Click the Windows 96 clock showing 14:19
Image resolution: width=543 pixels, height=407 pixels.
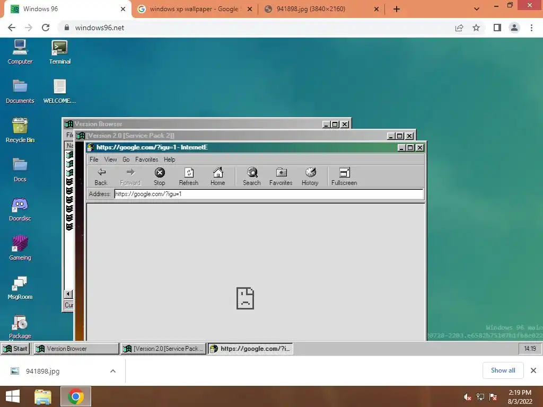pos(530,349)
